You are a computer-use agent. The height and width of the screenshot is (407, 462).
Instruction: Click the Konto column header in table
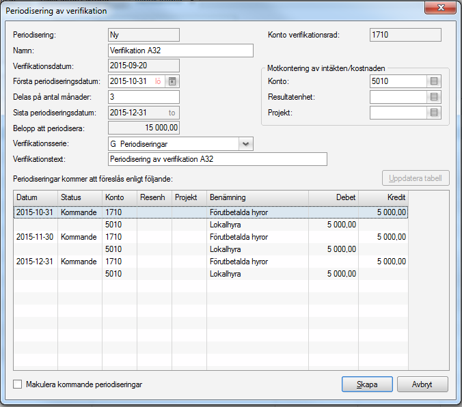click(120, 197)
